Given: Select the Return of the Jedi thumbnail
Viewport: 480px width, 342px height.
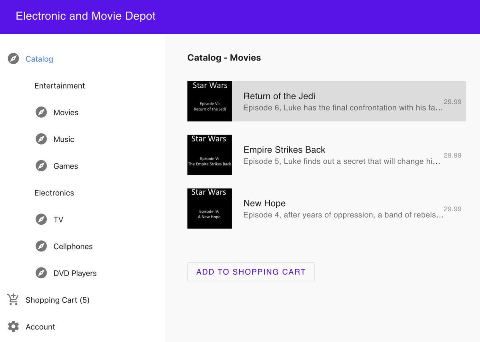Looking at the screenshot, I should [x=210, y=101].
